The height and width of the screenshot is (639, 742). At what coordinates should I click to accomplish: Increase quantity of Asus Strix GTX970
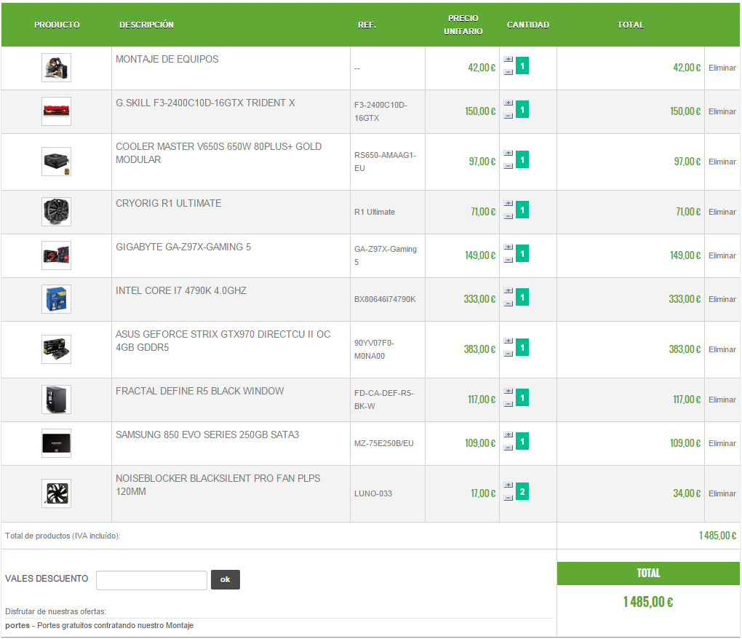508,341
